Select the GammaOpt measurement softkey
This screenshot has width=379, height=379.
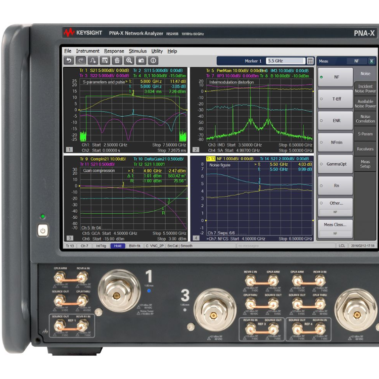[335, 164]
